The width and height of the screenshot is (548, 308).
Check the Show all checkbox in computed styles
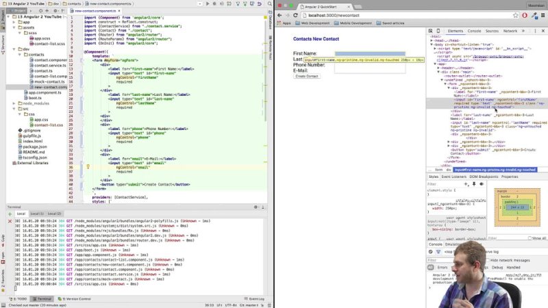coord(530,238)
